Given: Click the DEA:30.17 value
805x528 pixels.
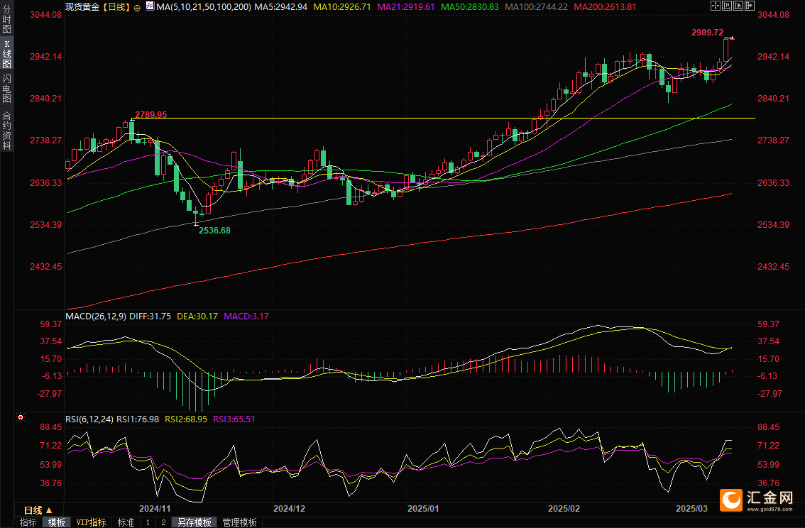Looking at the screenshot, I should [197, 316].
